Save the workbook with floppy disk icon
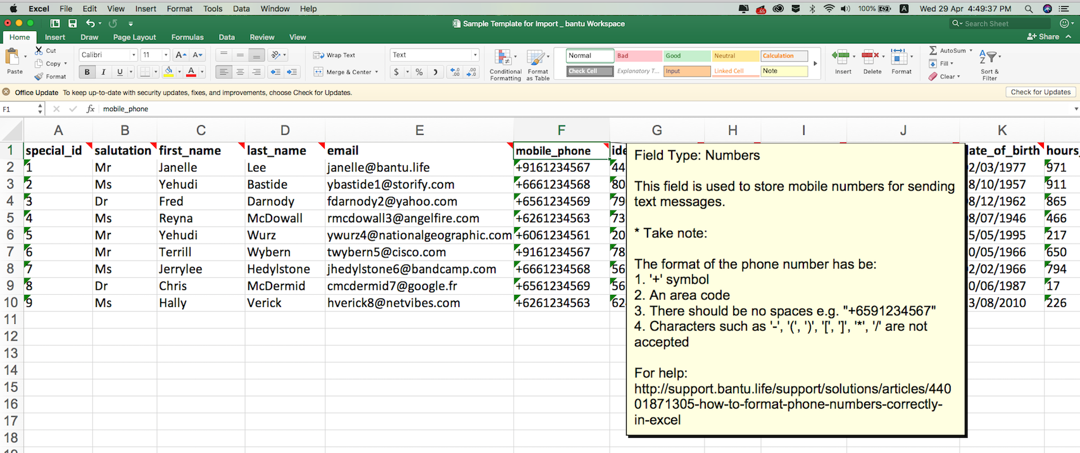 point(73,23)
